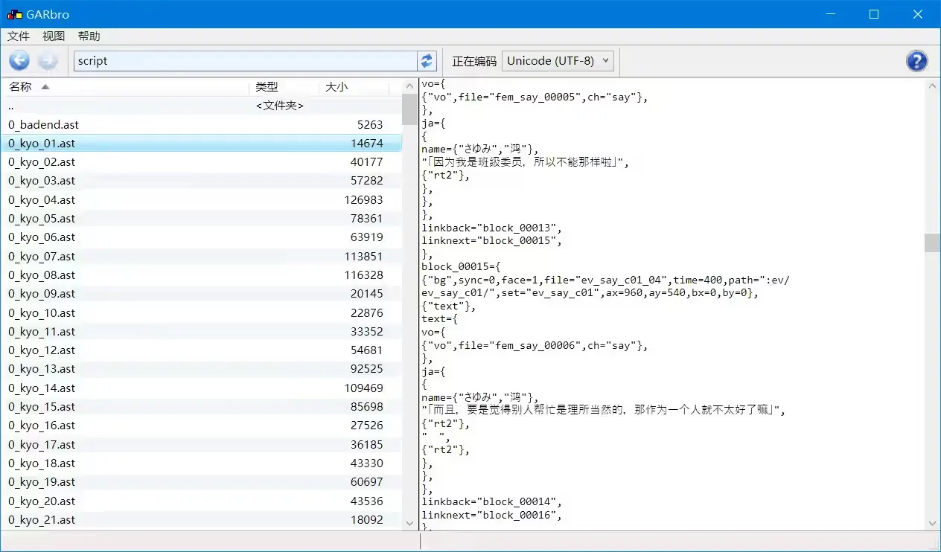Click the <文件夹> type cell
The width and height of the screenshot is (941, 552).
(x=280, y=106)
